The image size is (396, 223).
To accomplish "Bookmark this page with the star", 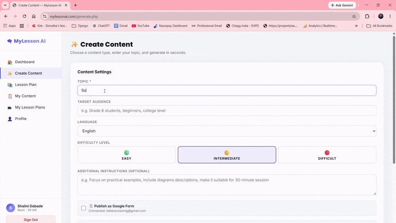I will click(x=354, y=16).
